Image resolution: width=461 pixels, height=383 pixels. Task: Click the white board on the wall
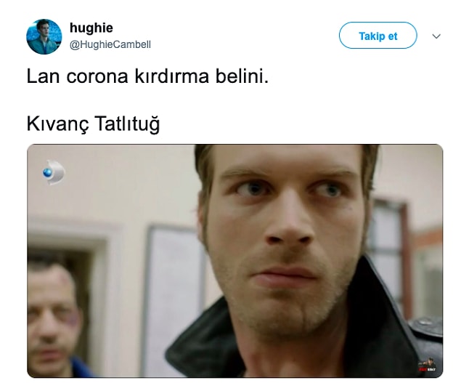(x=174, y=299)
